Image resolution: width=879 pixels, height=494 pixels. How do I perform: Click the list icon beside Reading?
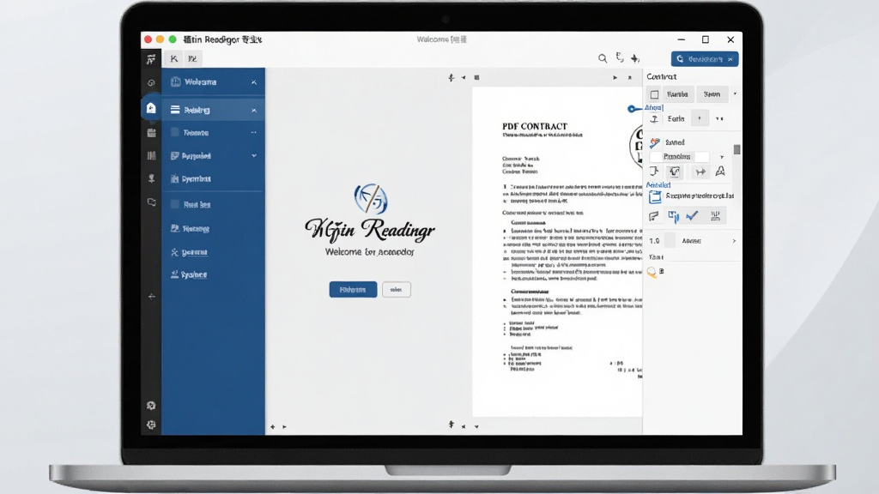pos(175,110)
